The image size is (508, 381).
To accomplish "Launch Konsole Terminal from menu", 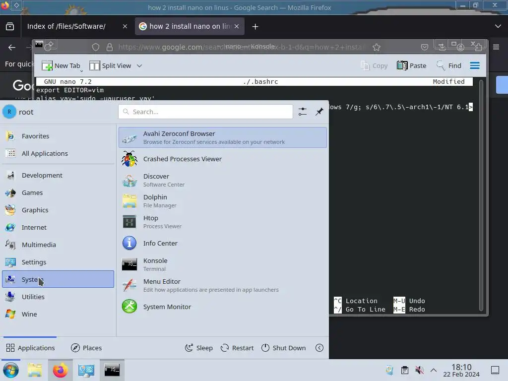I will click(223, 264).
